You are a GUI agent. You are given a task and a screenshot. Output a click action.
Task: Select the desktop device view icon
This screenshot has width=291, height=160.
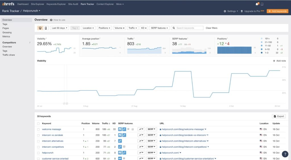pyautogui.click(x=40, y=28)
